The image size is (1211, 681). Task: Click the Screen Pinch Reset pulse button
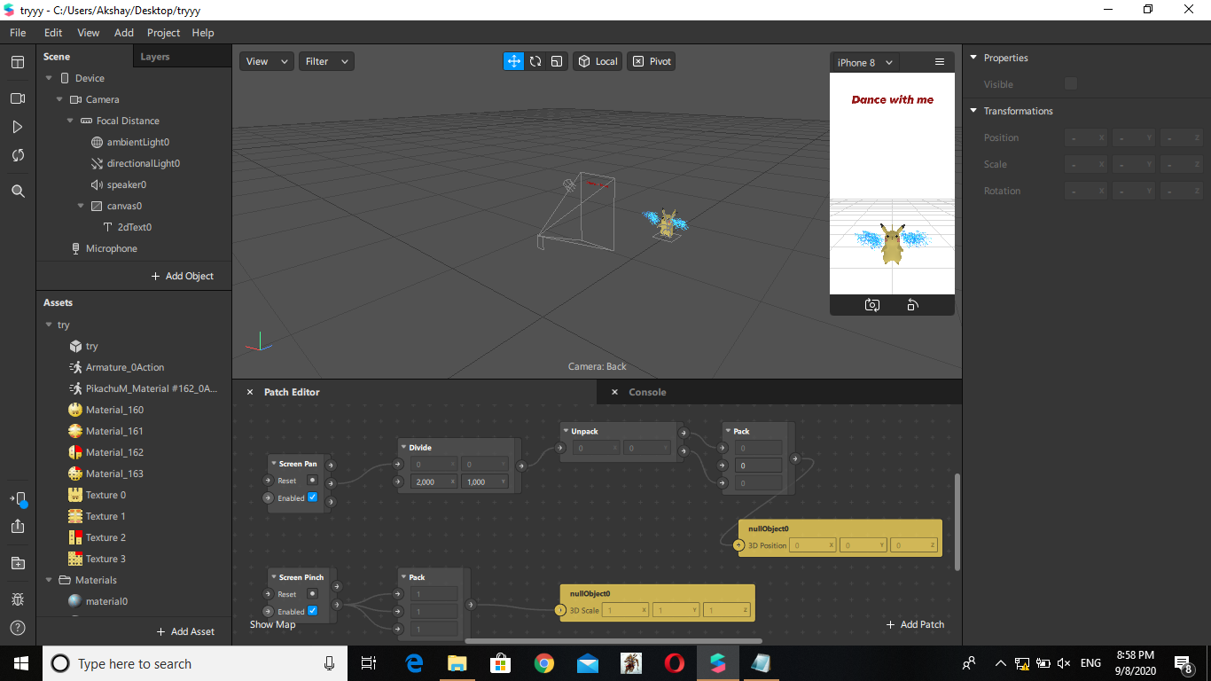(312, 594)
